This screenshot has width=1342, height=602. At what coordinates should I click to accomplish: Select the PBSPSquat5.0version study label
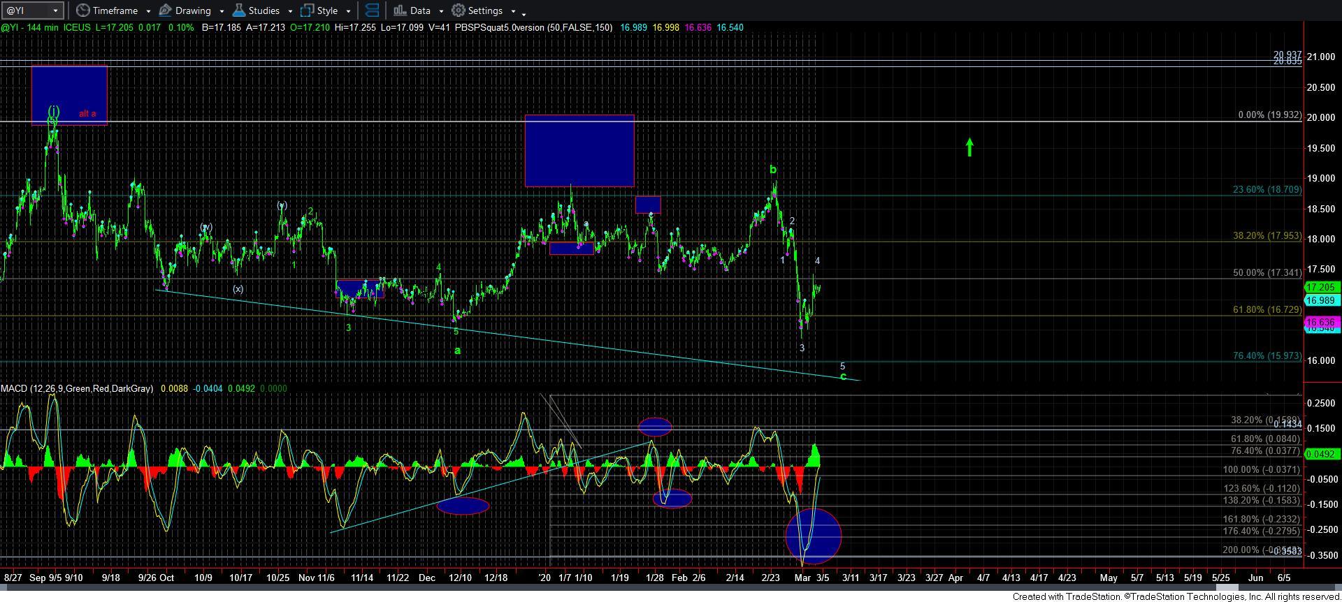534,27
